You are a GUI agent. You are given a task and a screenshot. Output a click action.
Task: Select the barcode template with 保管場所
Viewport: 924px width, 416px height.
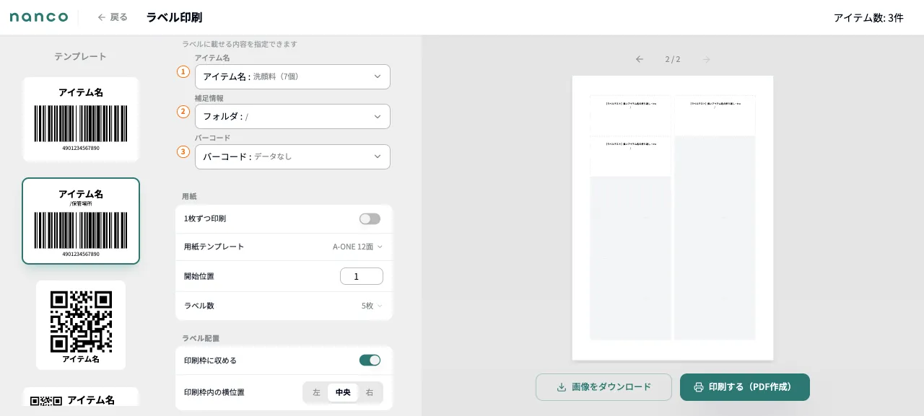coord(81,221)
